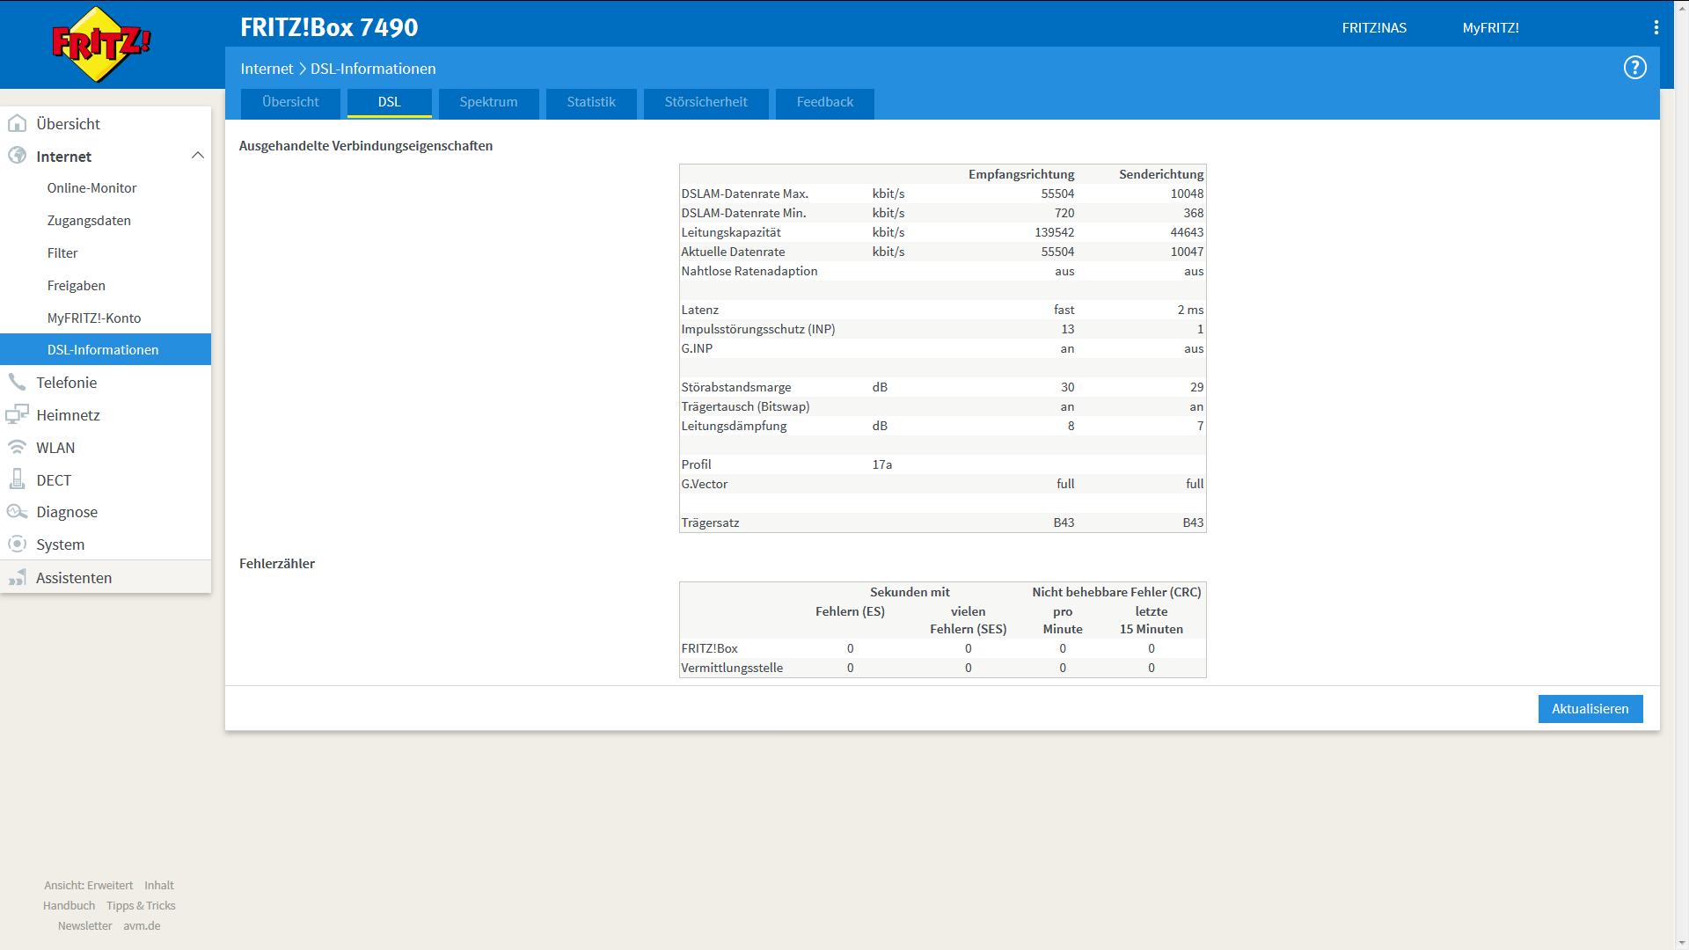This screenshot has height=950, width=1689.
Task: Collapse the Internet menu chevron
Action: pos(197,156)
